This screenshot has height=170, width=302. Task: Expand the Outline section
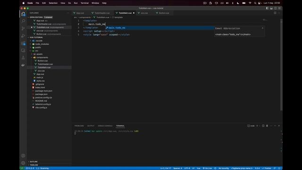[x=34, y=161]
